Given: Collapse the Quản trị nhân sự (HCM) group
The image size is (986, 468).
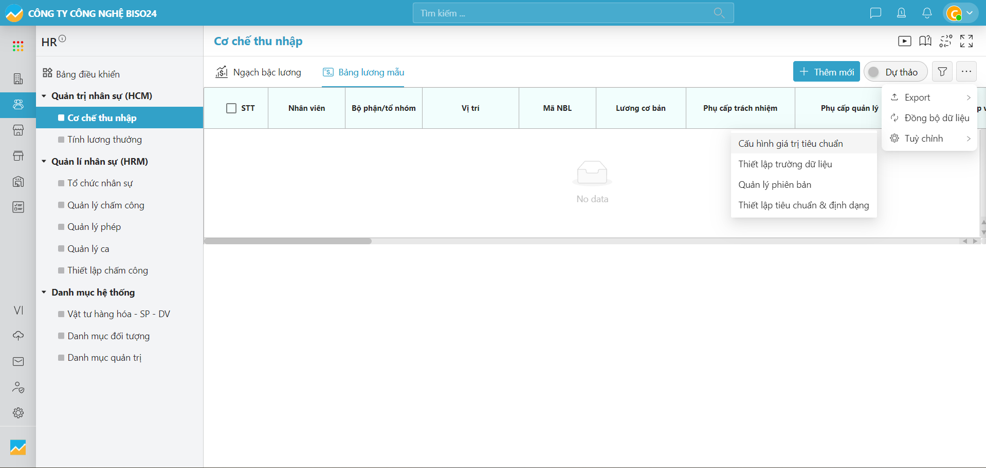Looking at the screenshot, I should (44, 96).
